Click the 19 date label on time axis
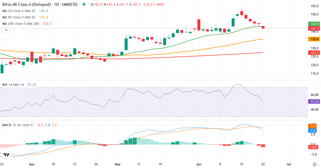 point(160,165)
